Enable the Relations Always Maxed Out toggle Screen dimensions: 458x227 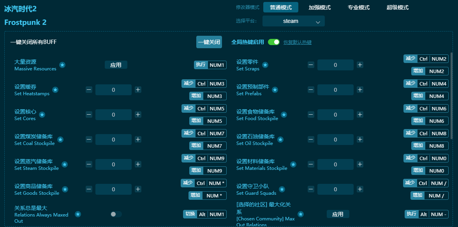coord(115,214)
